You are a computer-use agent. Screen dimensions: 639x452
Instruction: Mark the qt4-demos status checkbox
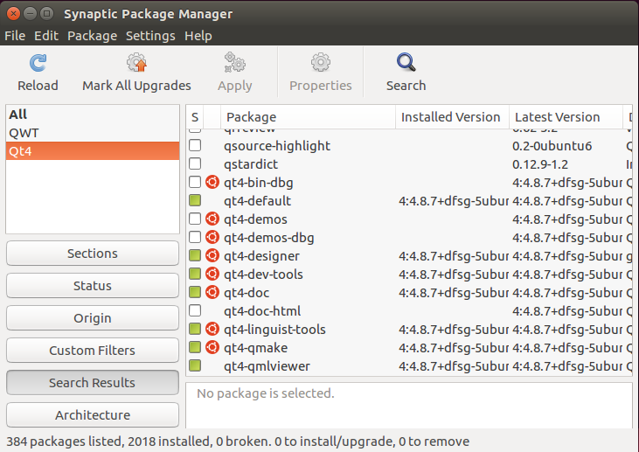[195, 219]
